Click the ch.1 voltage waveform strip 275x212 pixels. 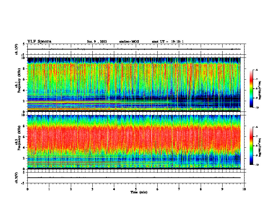(x=134, y=49)
